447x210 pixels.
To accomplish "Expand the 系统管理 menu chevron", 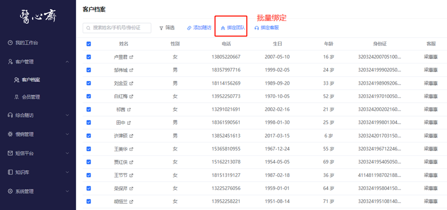I will point(67,191).
